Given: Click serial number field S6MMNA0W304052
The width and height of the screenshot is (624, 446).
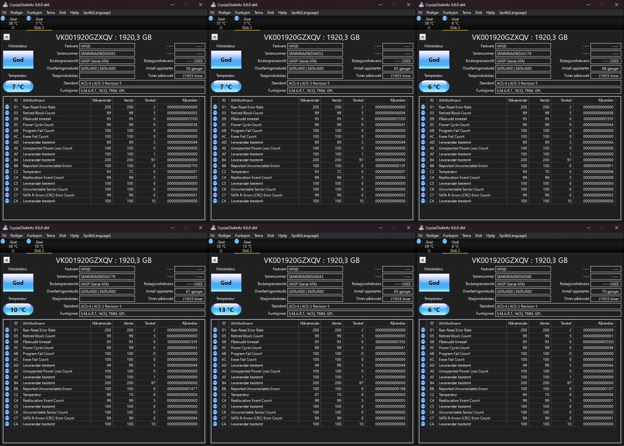Looking at the screenshot, I should tap(315, 53).
